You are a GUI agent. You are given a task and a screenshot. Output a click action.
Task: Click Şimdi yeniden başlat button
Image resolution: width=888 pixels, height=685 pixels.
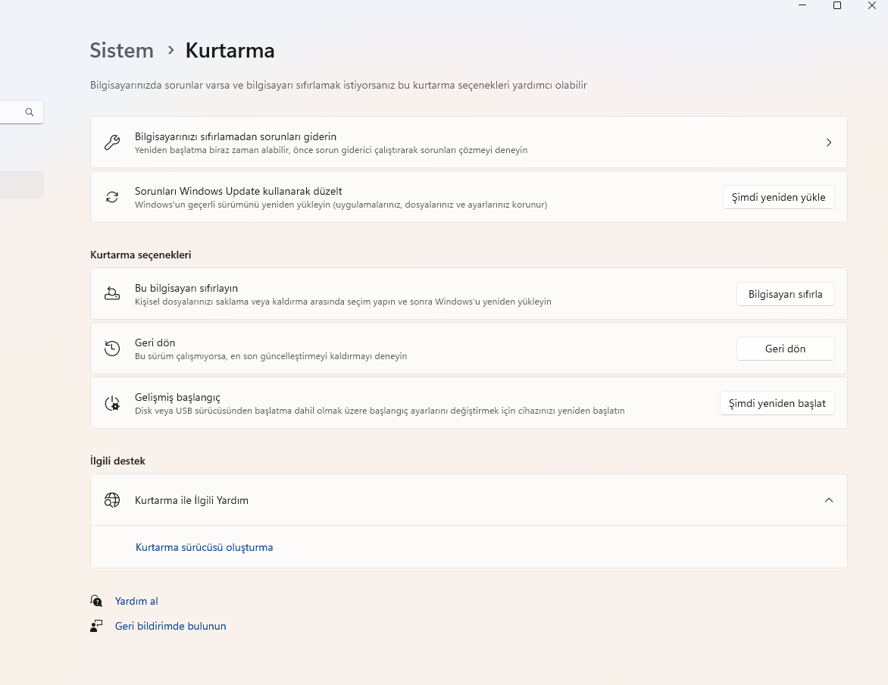(777, 403)
